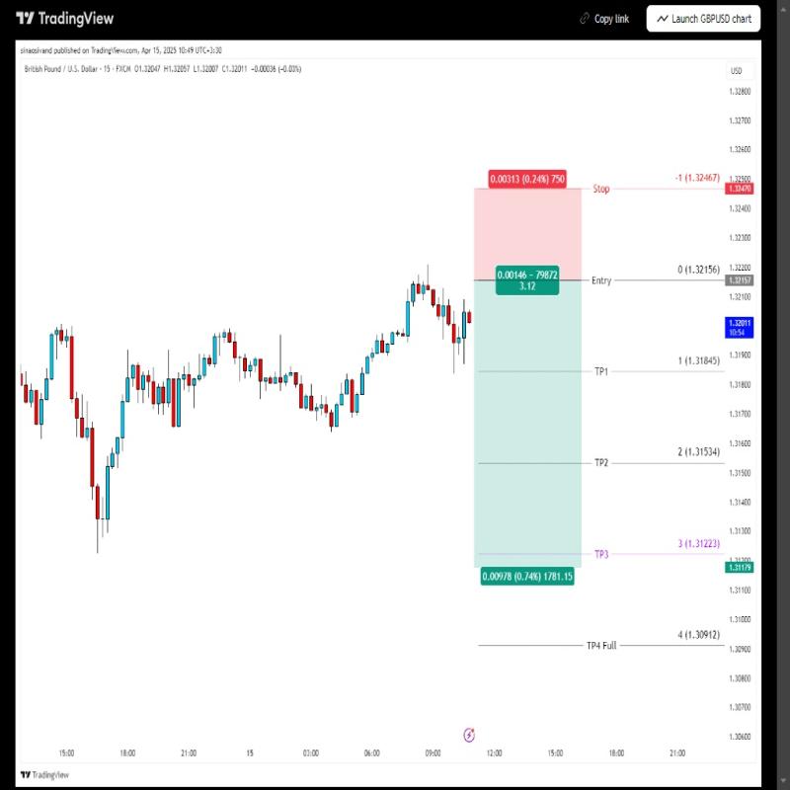Click the purple TP3 label
The width and height of the screenshot is (790, 790).
pos(601,554)
